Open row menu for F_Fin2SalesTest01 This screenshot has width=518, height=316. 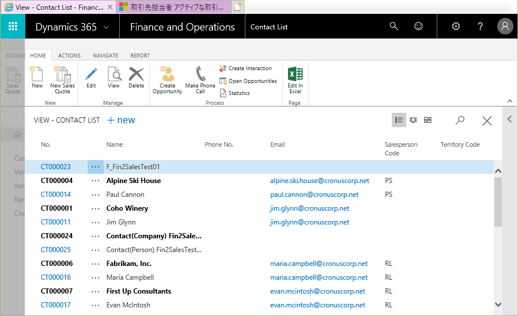(x=96, y=167)
